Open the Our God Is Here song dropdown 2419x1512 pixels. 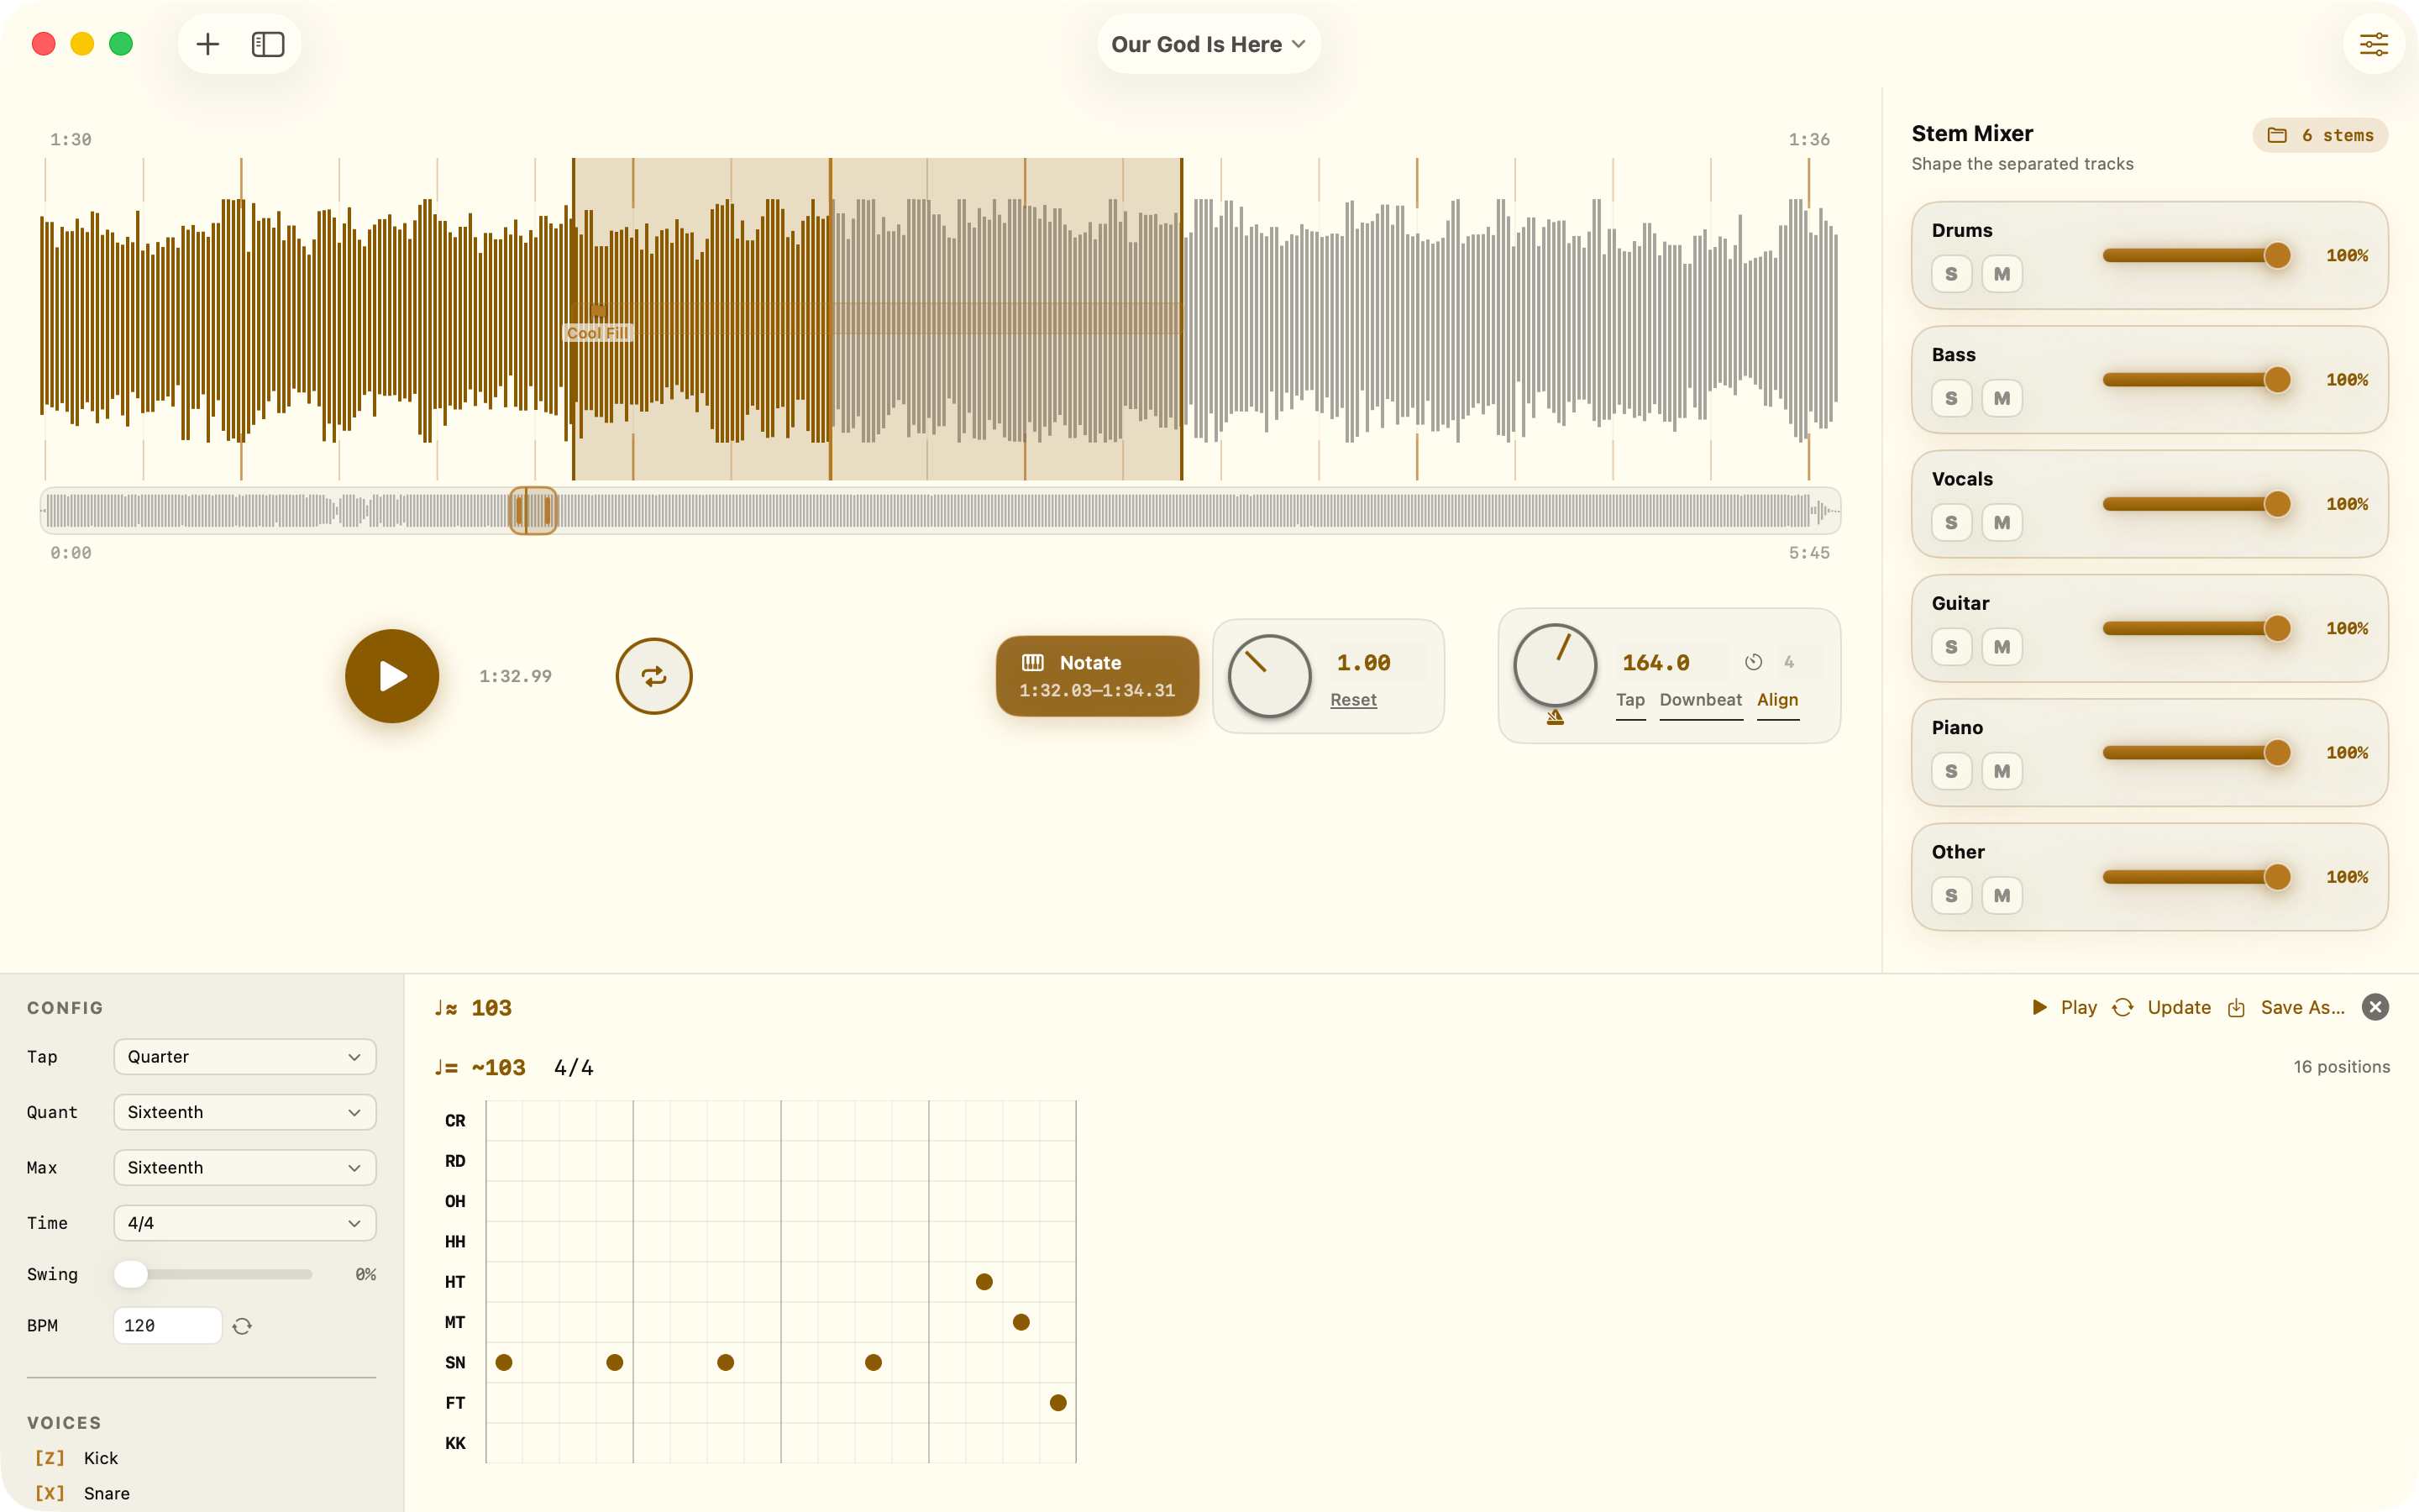point(1209,44)
